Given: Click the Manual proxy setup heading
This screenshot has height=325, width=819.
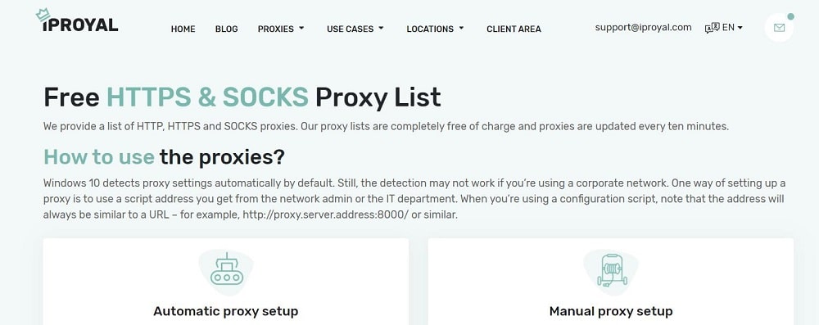Looking at the screenshot, I should 611,312.
